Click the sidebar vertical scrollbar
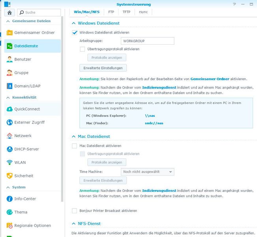 (62, 109)
